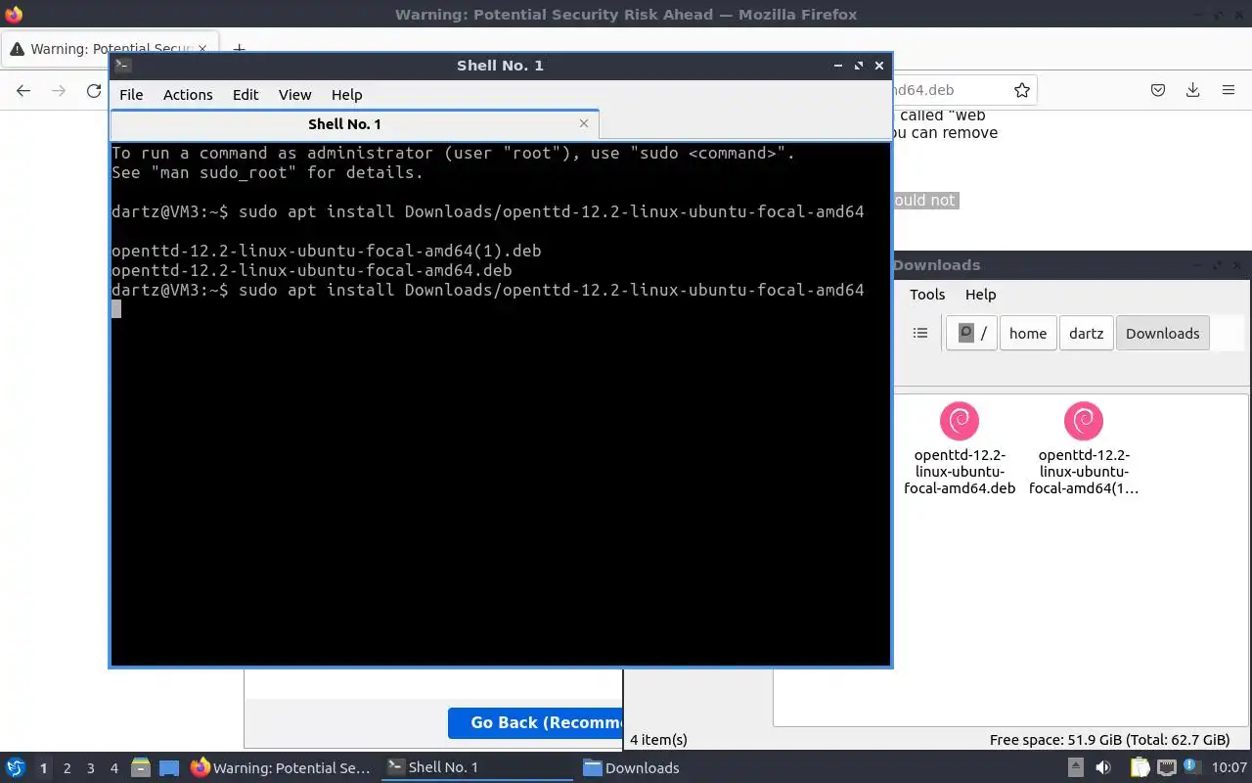The width and height of the screenshot is (1252, 783).
Task: Open the volume speaker tray icon
Action: point(1103,767)
